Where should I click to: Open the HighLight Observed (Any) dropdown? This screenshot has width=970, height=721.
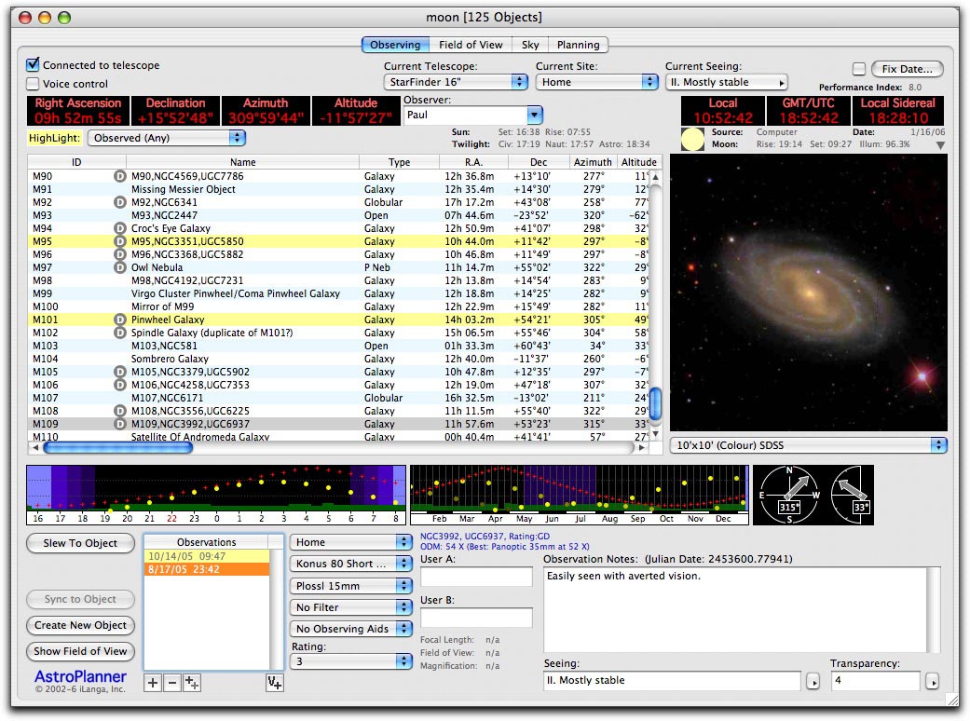166,138
